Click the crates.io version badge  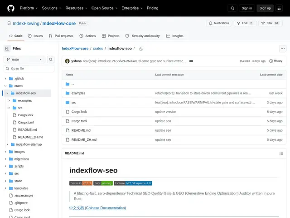tap(81, 183)
